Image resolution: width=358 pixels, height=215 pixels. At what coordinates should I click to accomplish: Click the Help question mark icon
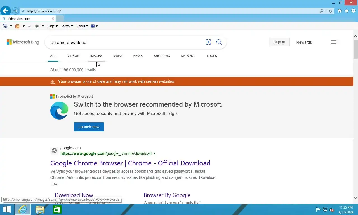click(93, 26)
